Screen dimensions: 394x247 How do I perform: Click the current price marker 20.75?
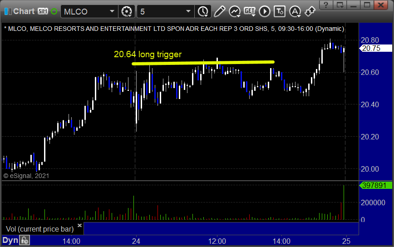pos(375,48)
